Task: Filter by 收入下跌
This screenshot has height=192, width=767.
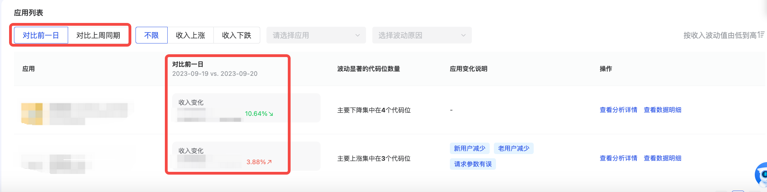Action: (x=237, y=35)
